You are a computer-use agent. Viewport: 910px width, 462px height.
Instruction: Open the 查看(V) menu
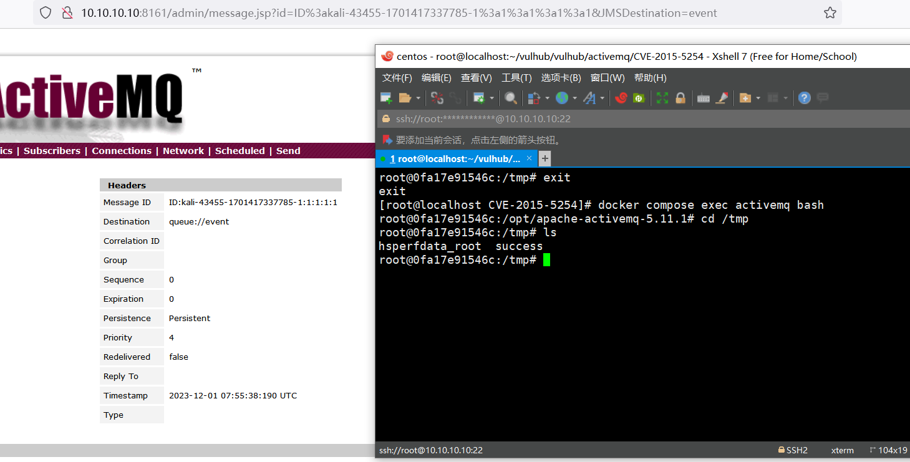click(477, 78)
